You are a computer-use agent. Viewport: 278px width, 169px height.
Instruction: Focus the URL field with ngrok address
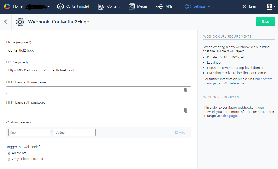click(99, 70)
